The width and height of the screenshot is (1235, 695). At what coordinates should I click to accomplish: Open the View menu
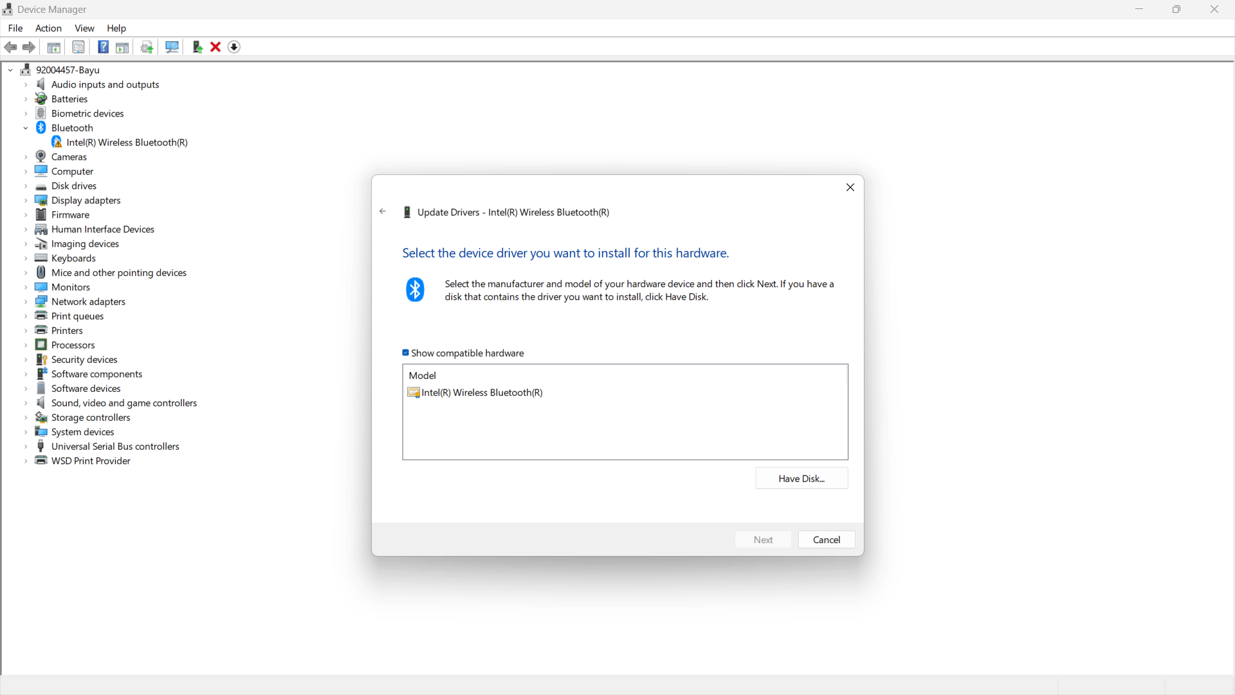(84, 28)
